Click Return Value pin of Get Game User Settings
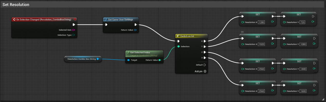This screenshot has height=102, width=326. click(135, 30)
